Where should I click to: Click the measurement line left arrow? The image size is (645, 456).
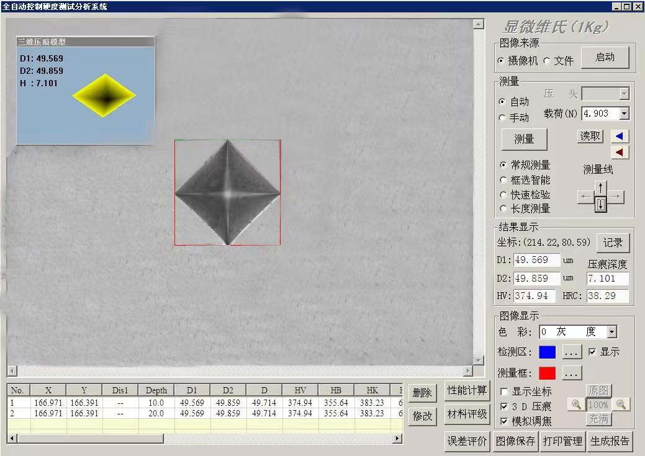point(585,197)
